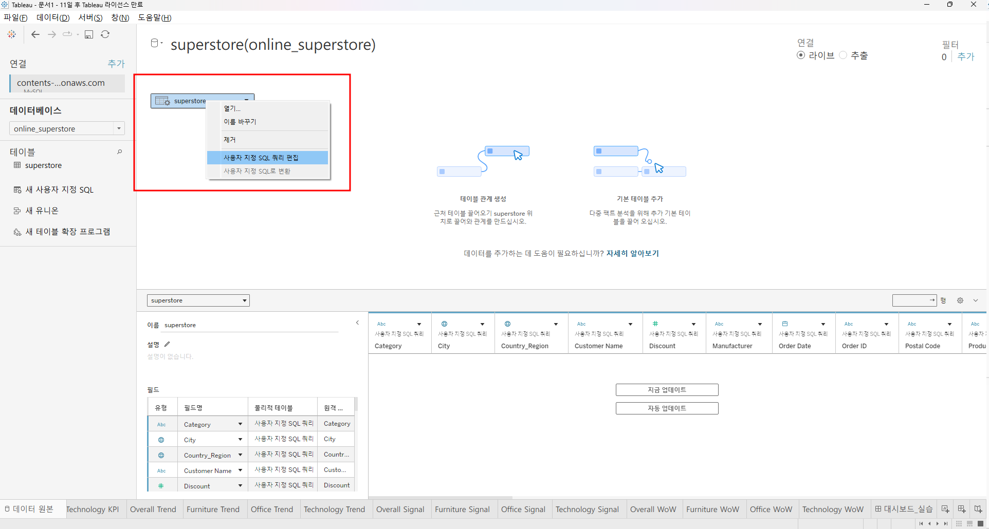Open the 도움말(H) menu
This screenshot has height=529, width=989.
tap(155, 17)
